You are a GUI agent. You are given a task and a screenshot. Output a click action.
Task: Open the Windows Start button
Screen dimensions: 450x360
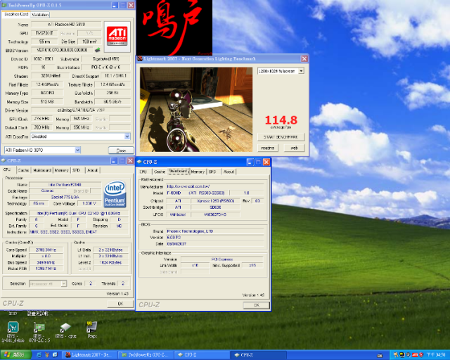(15, 355)
